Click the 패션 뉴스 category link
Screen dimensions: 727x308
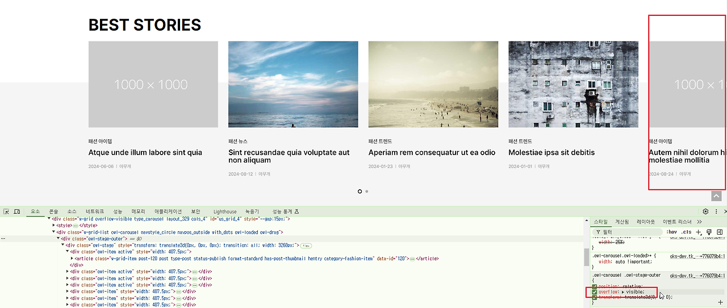point(238,141)
